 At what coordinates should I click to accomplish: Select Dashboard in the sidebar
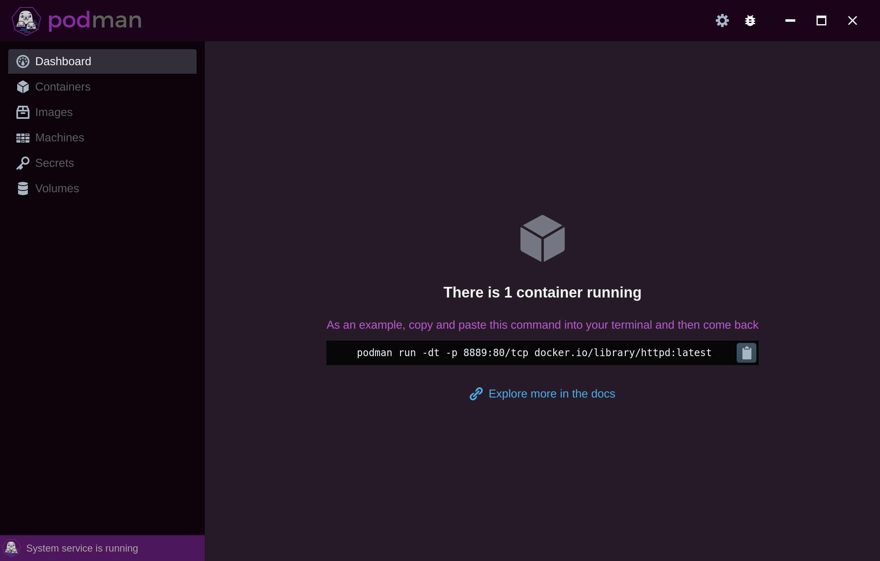coord(63,61)
